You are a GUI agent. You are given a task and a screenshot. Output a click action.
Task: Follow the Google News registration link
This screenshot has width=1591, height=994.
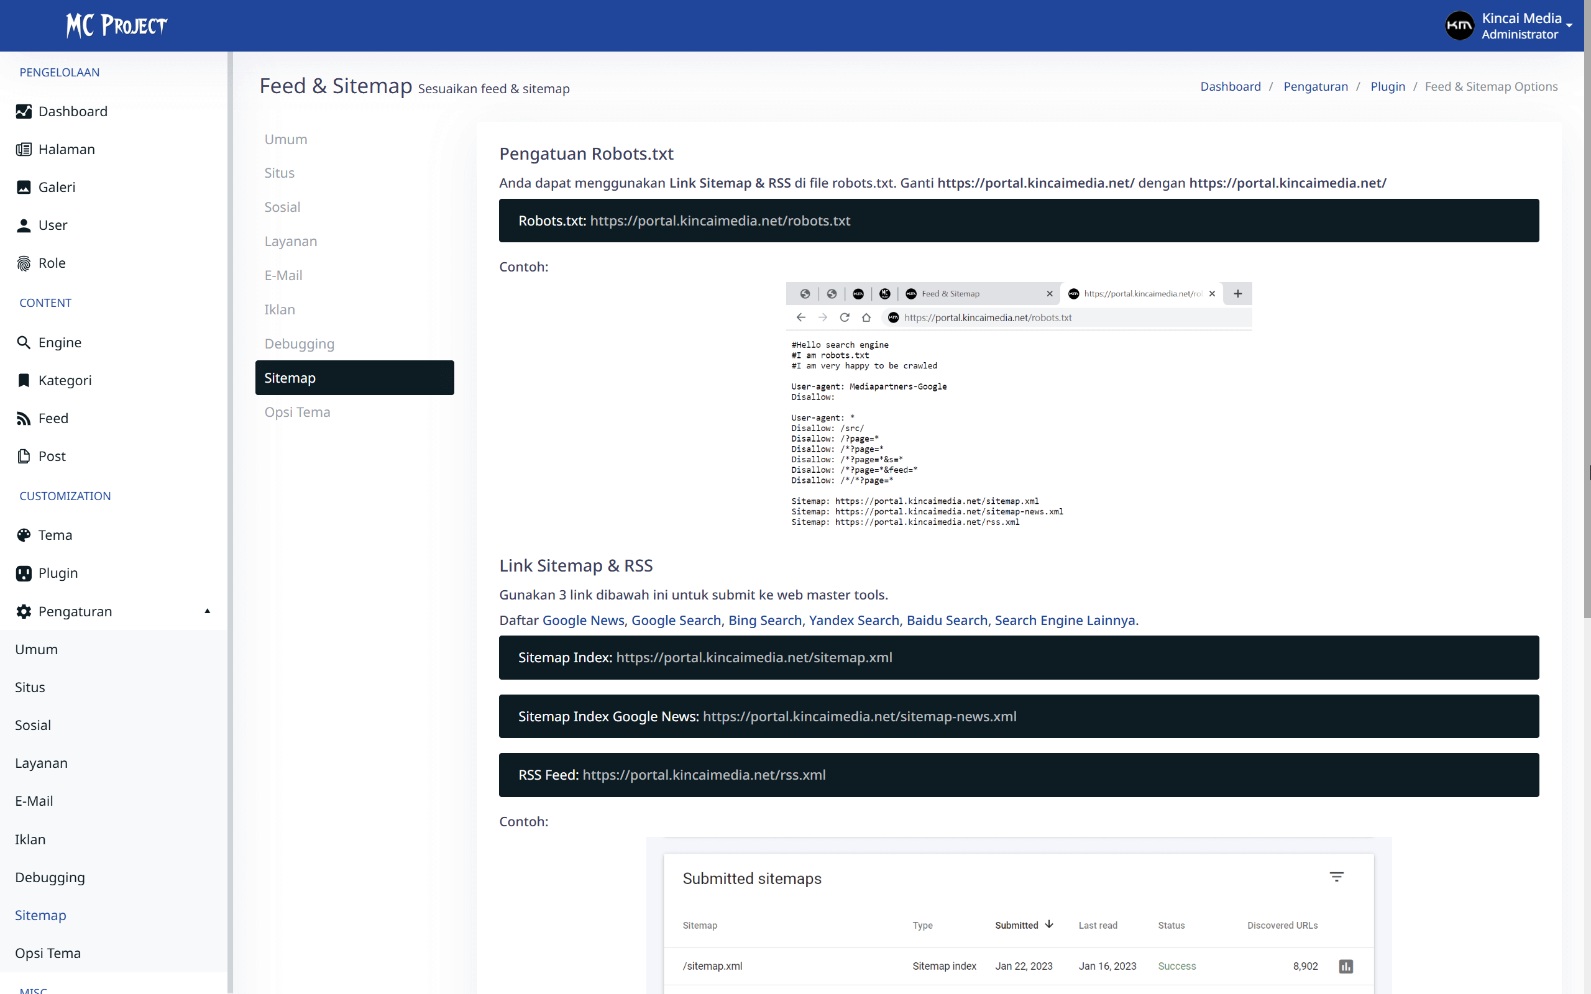582,620
